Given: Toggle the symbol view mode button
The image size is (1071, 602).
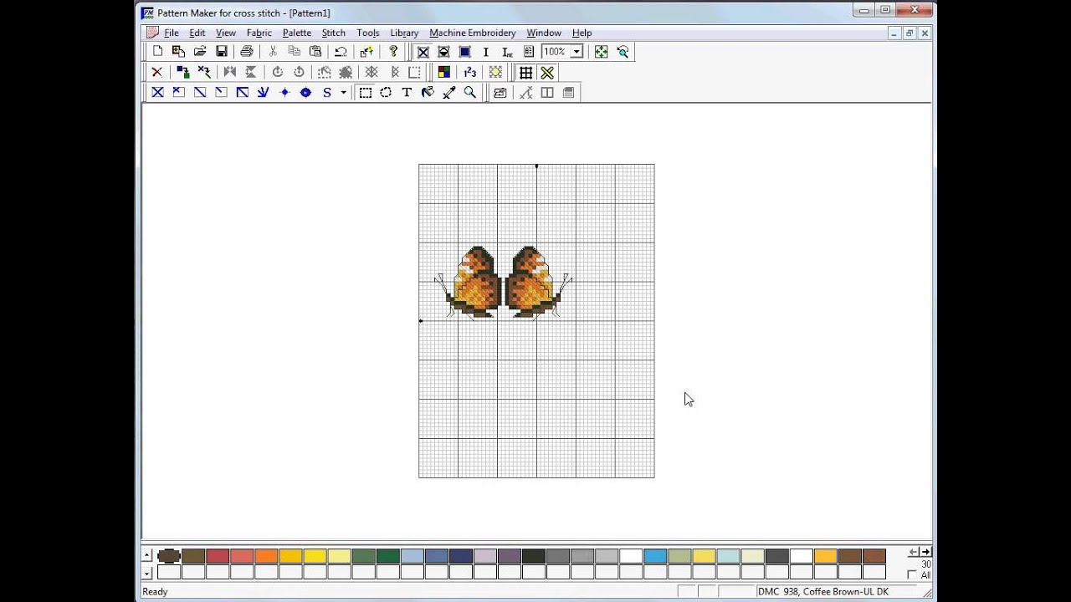Looking at the screenshot, I should pyautogui.click(x=443, y=52).
